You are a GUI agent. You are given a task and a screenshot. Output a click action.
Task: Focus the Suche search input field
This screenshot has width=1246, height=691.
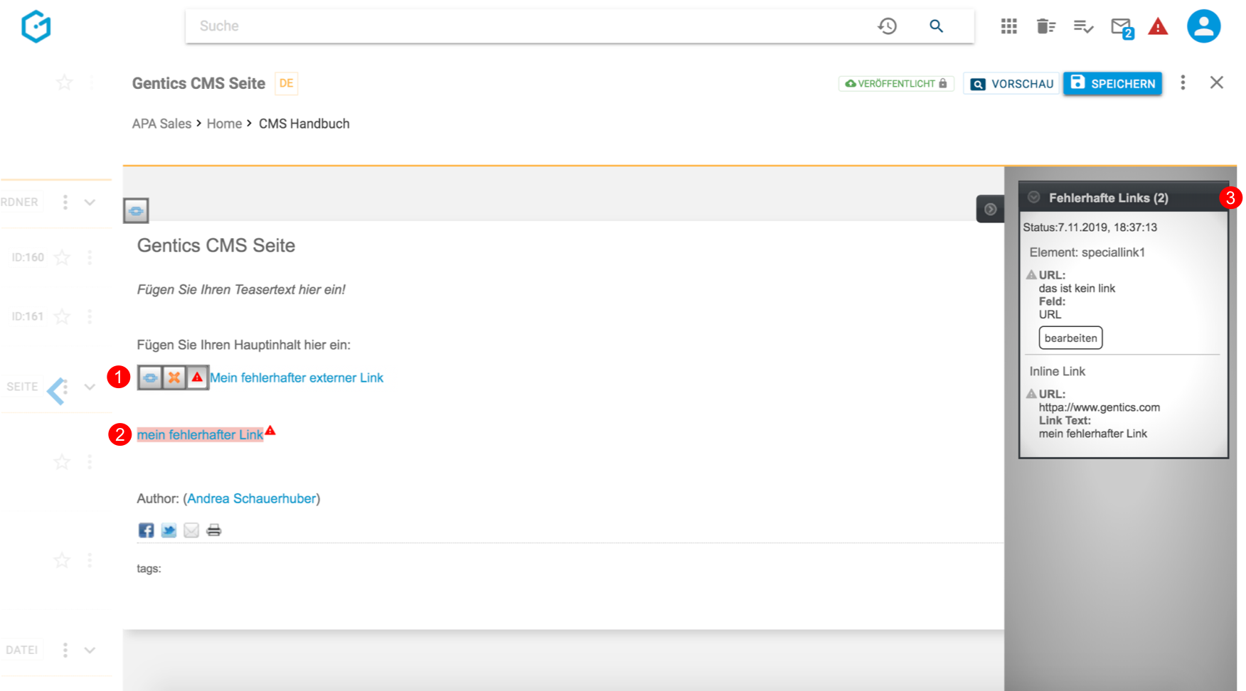coord(526,26)
